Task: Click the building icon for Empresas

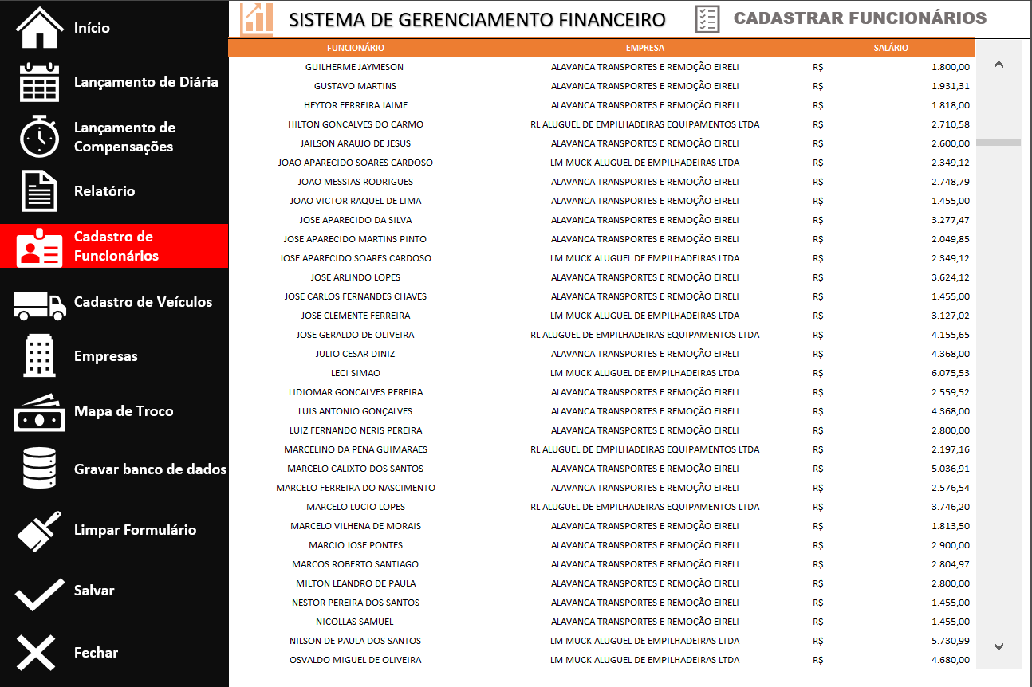Action: (x=39, y=356)
